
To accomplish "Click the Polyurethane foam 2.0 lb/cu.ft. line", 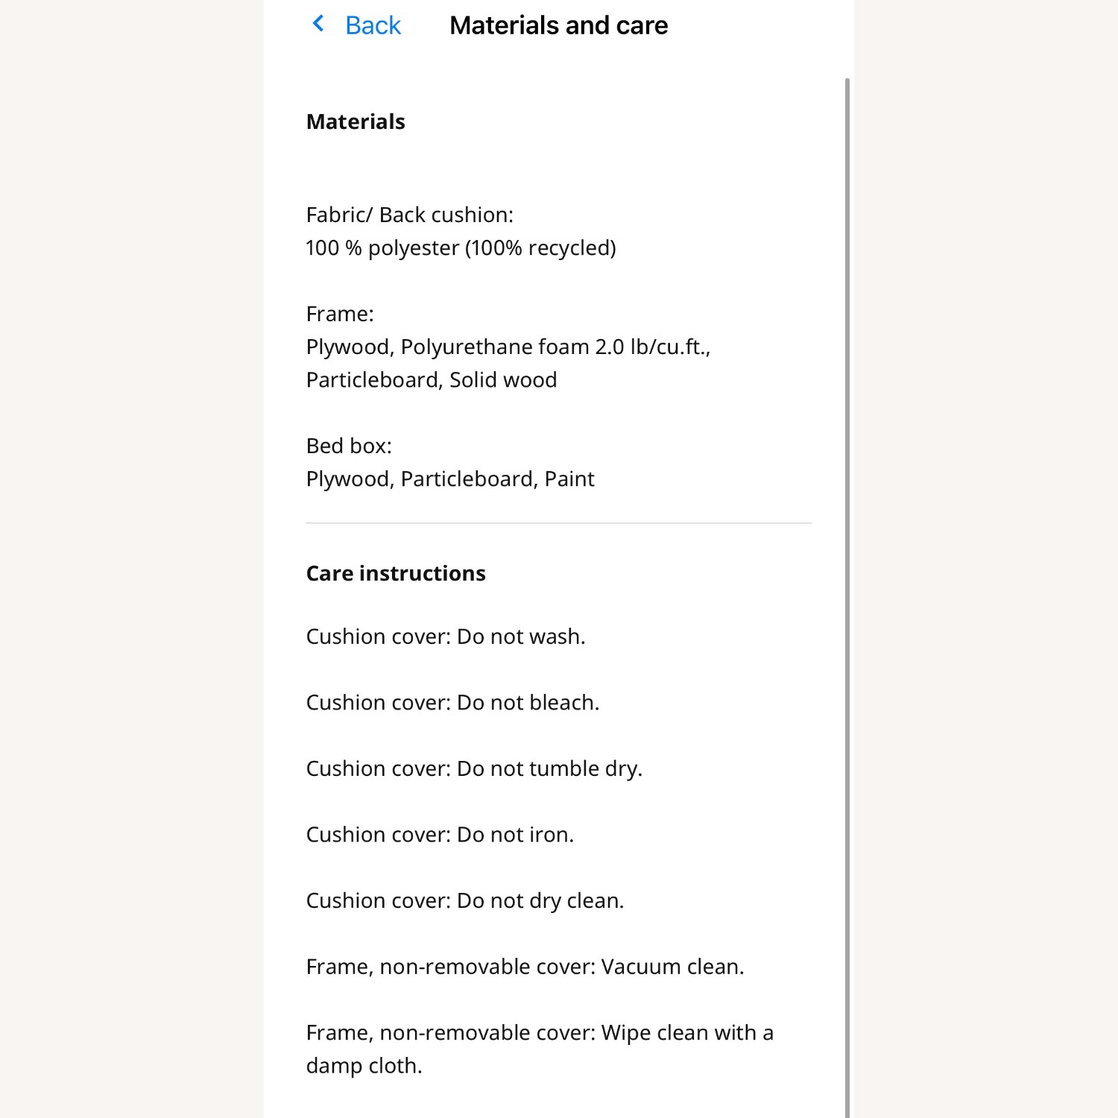I will 508,347.
